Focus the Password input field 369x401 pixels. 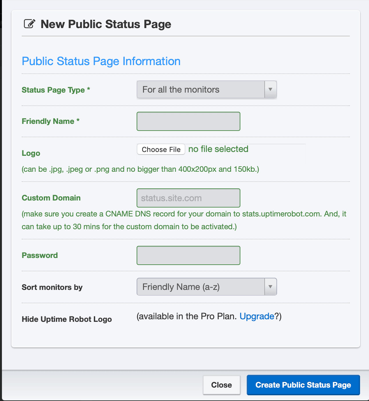[x=188, y=255]
